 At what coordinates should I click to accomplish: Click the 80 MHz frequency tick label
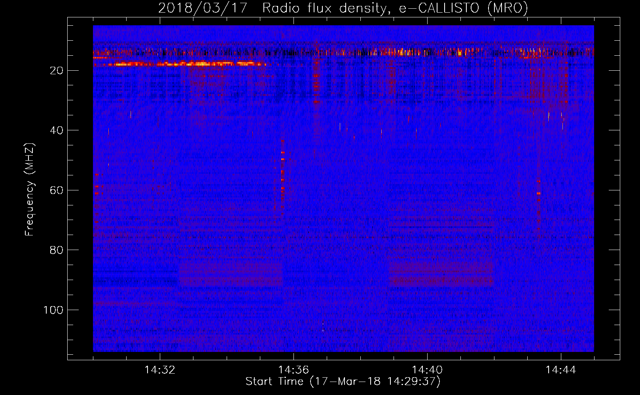(x=57, y=250)
